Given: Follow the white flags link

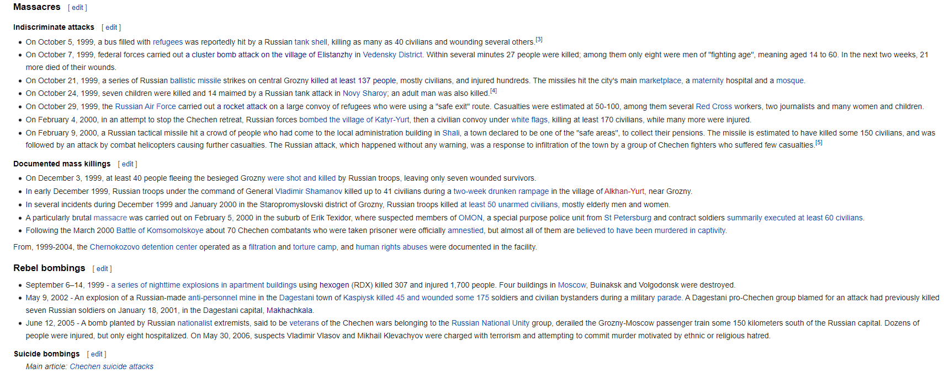Looking at the screenshot, I should (529, 120).
